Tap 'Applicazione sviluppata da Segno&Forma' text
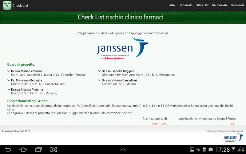Image resolution: width=246 pixels, height=154 pixels. click(x=208, y=119)
